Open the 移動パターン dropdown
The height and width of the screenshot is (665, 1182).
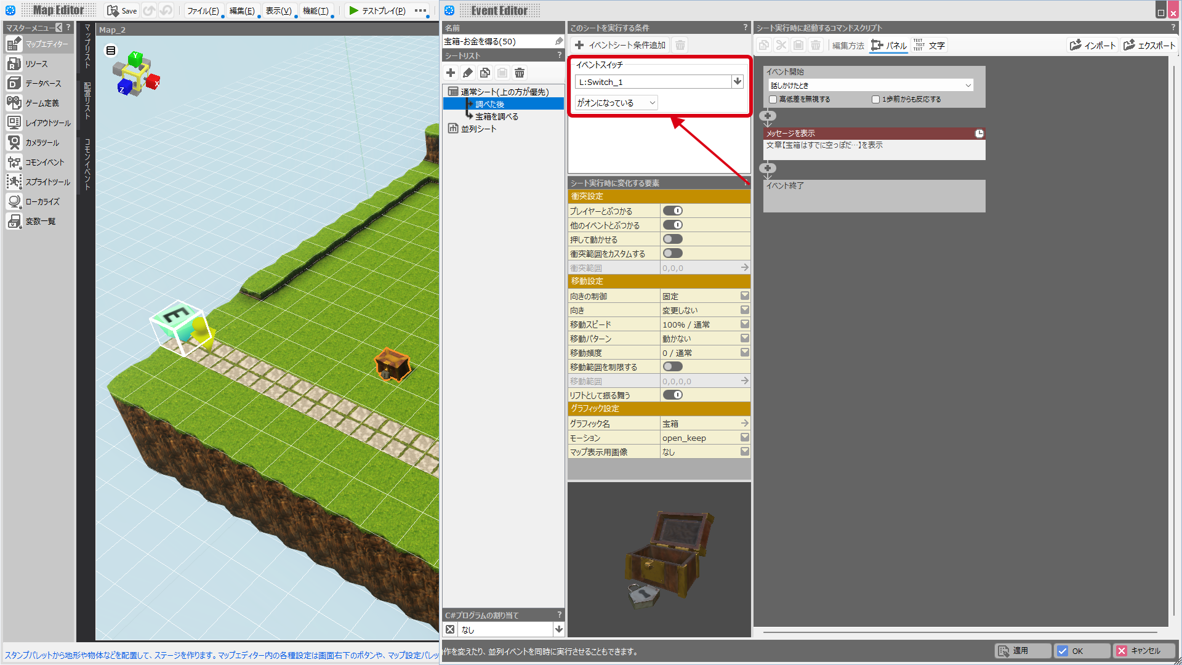(x=745, y=339)
